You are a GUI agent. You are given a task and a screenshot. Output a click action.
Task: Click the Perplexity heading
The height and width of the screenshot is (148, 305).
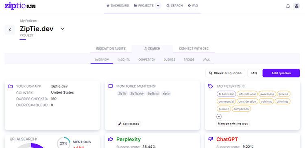point(129,139)
